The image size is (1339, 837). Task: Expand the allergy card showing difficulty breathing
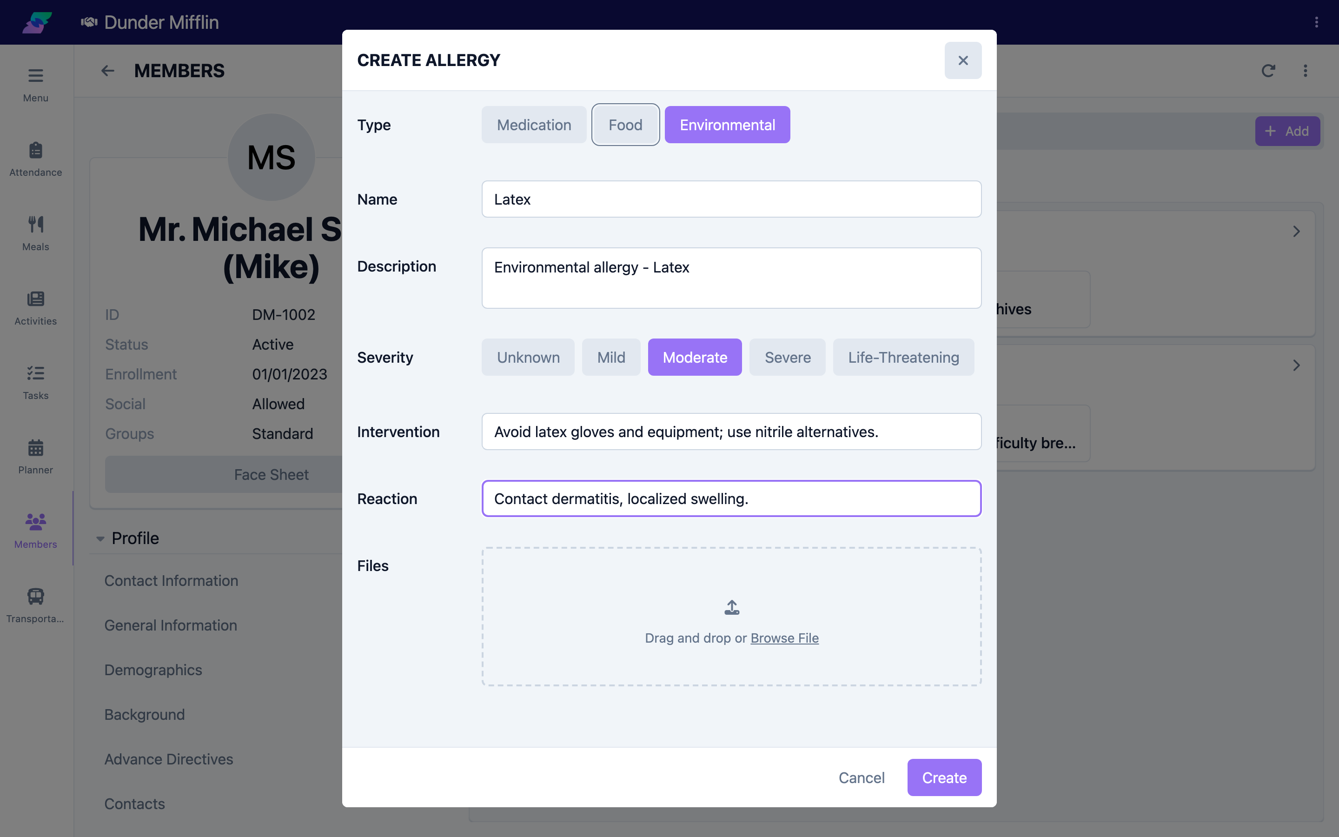1296,365
